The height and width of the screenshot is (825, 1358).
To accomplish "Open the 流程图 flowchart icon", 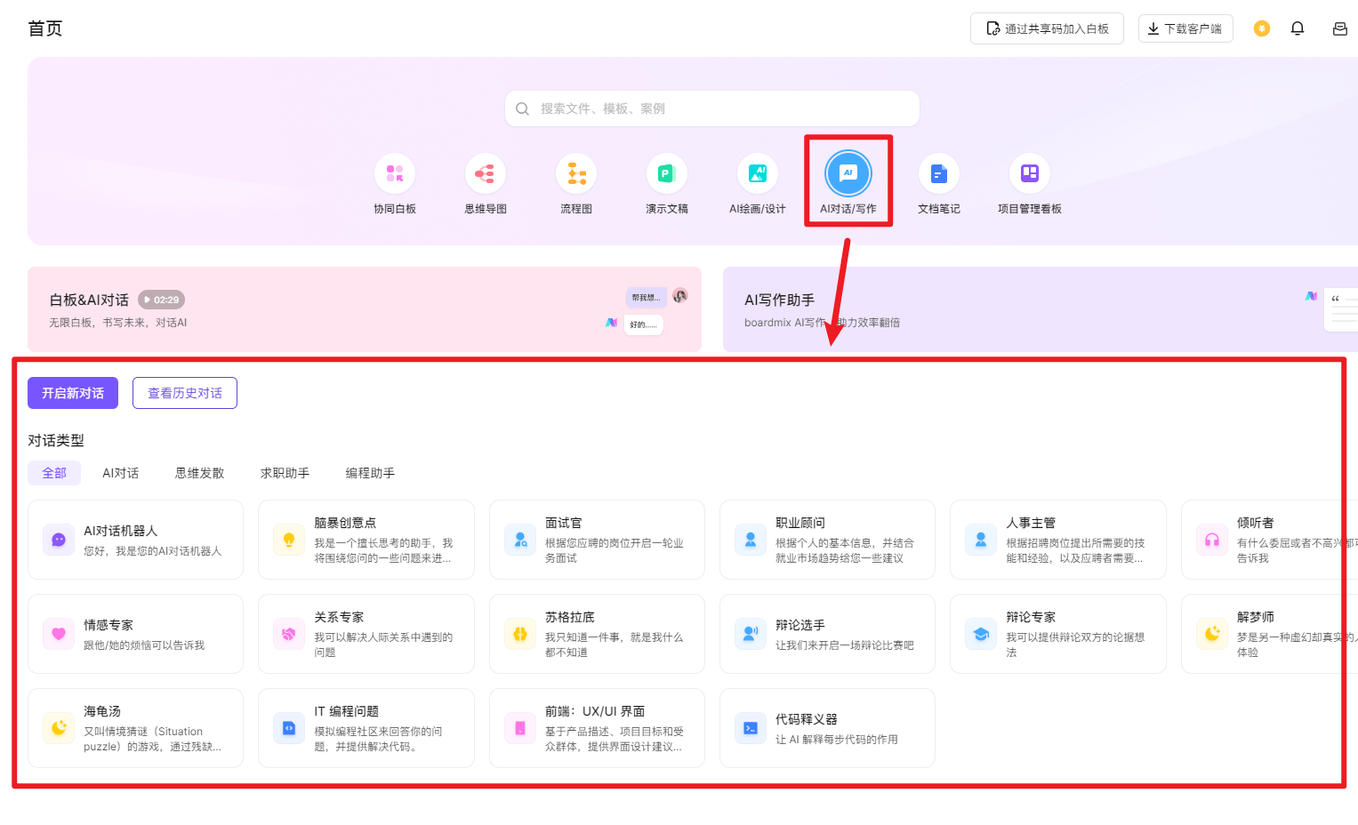I will (x=576, y=174).
